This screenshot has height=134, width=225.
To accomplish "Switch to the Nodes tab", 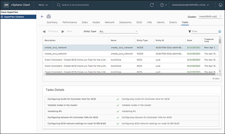I will [96, 22].
